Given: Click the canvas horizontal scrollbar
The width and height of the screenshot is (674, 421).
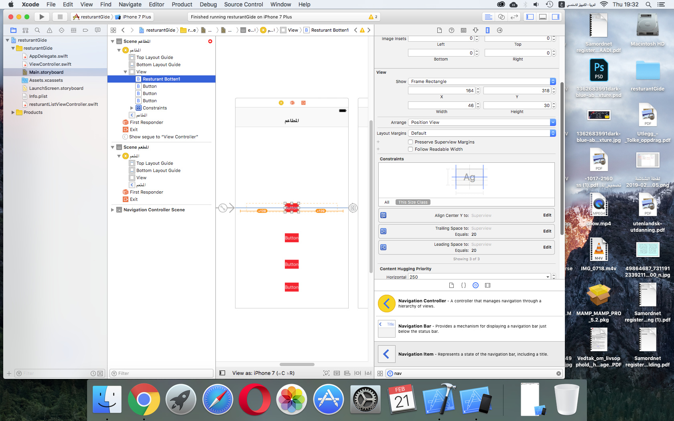Looking at the screenshot, I should point(297,364).
